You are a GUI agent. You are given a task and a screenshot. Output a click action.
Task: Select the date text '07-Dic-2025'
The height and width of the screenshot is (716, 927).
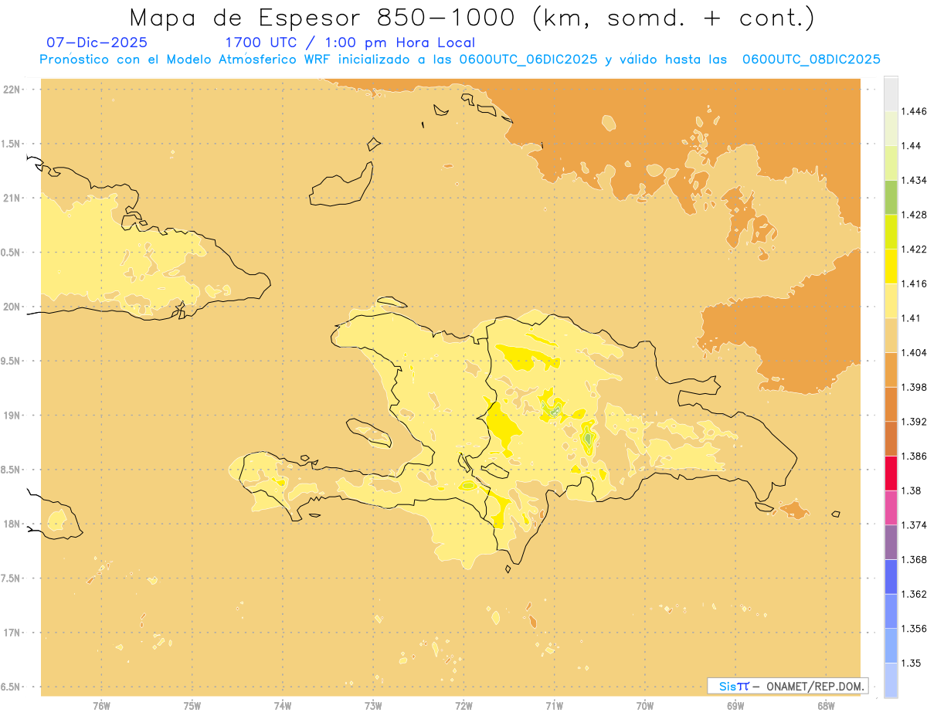tap(97, 42)
